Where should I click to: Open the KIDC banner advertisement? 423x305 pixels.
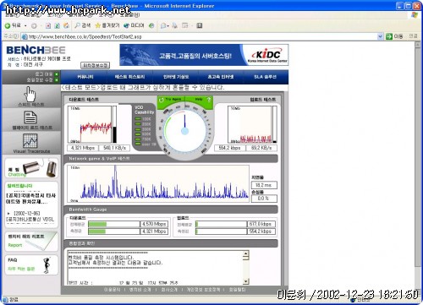204,55
